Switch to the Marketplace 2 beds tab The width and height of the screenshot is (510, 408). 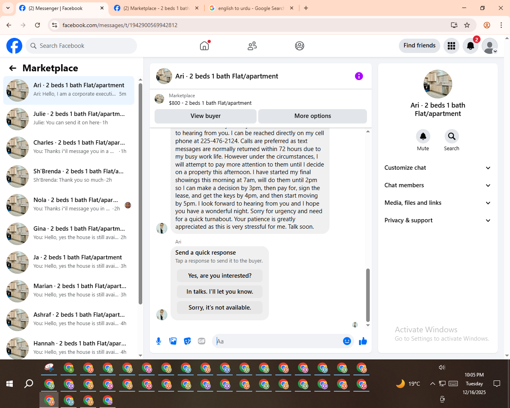click(x=157, y=8)
